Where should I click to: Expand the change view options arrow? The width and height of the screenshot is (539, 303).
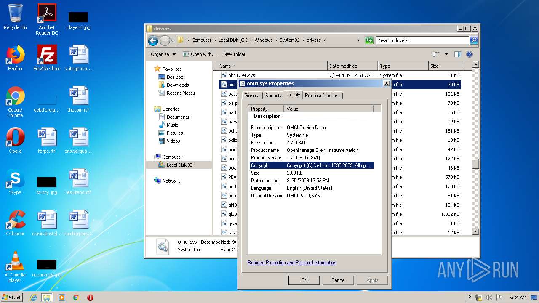coord(446,54)
